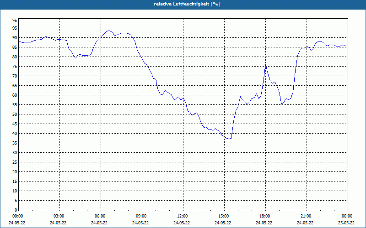The image size is (366, 228).
Task: Click the 45 y-axis label
Action: pos(15,124)
